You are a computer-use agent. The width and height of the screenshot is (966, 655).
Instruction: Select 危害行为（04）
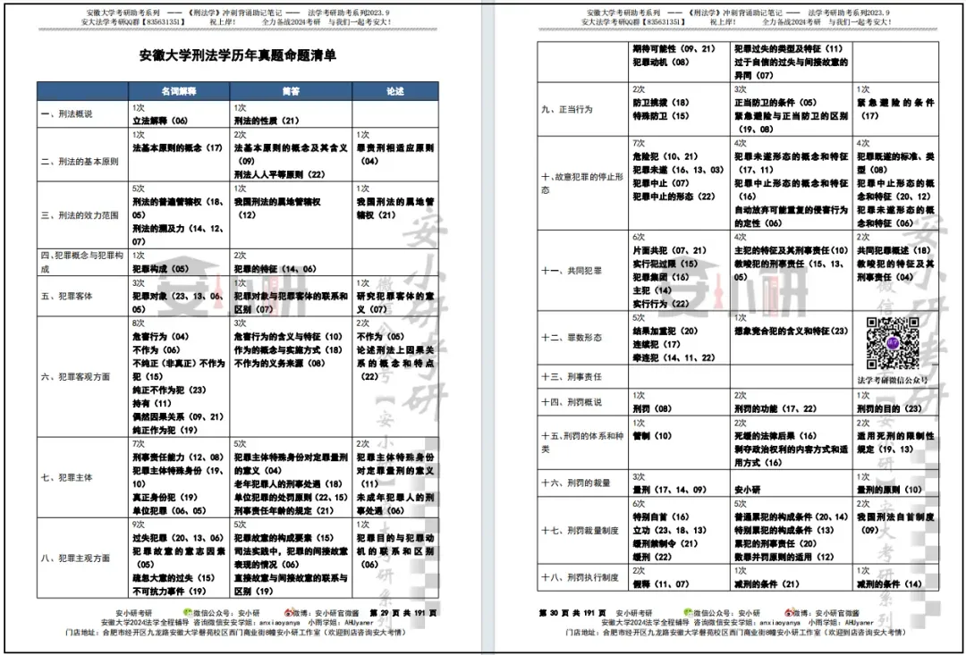point(160,337)
